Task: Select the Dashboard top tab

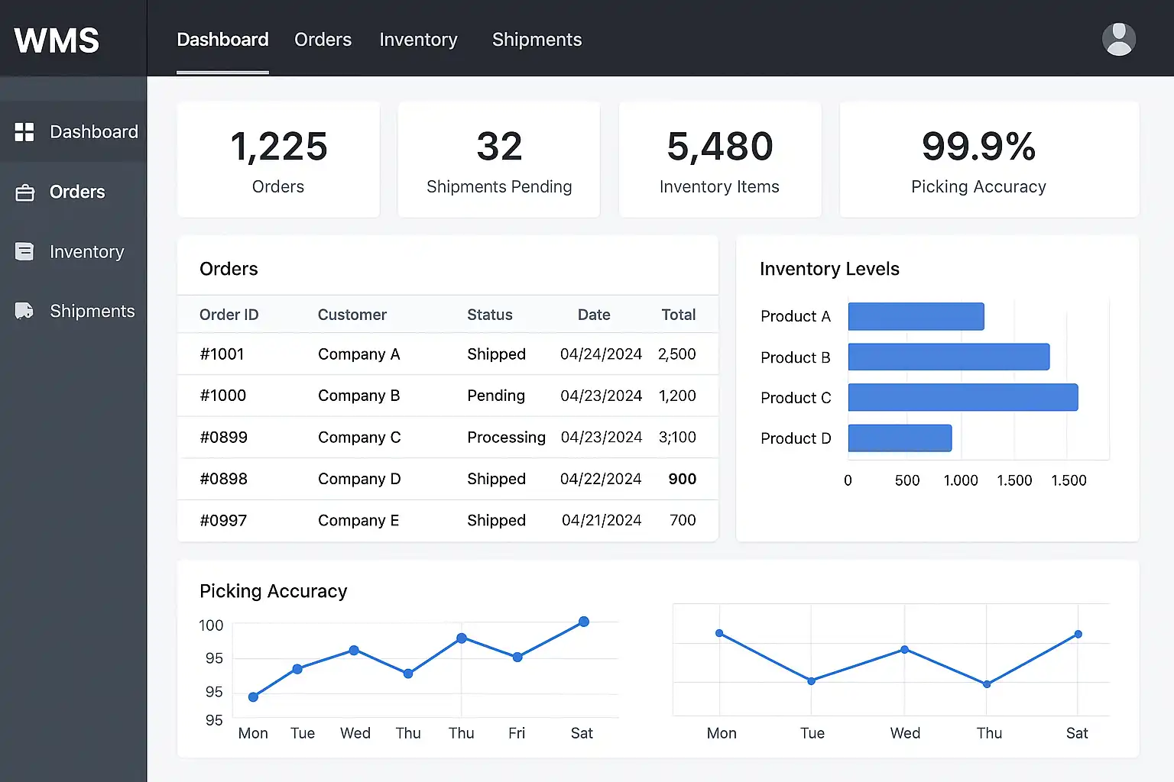Action: pos(222,40)
